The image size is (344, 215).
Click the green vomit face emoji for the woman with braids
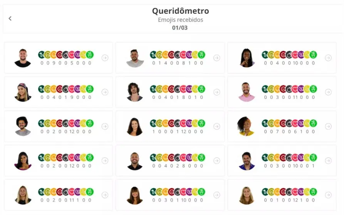271,55
